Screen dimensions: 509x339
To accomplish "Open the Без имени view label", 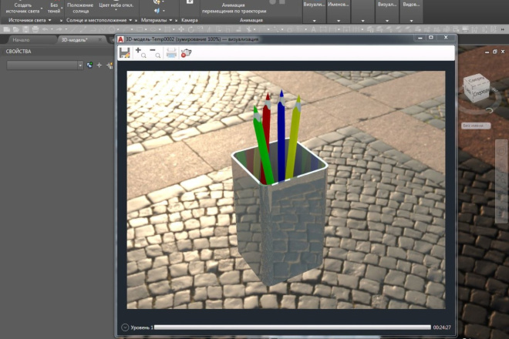I will tap(476, 126).
